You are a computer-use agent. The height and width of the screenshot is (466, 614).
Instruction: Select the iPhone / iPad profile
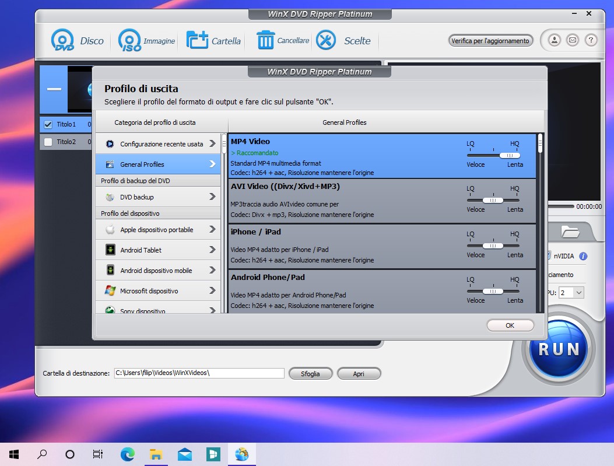pos(382,247)
